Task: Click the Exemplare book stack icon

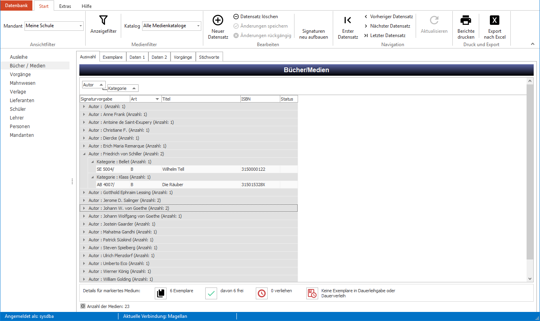Action: click(161, 293)
